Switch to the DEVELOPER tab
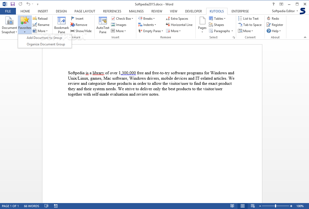This screenshot has width=309, height=209. pyautogui.click(x=193, y=11)
